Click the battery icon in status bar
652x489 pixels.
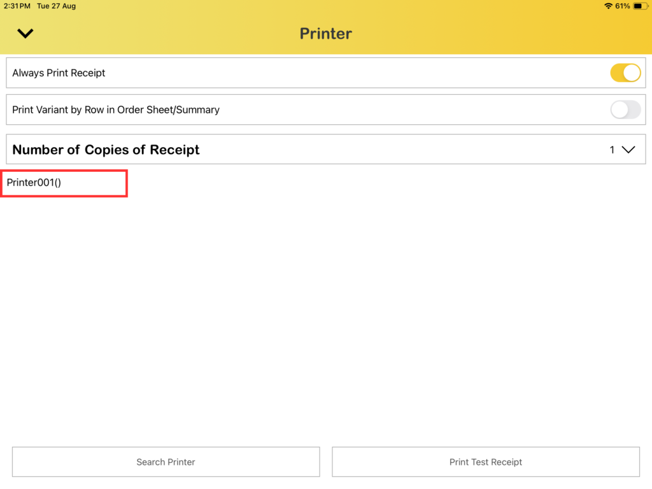(639, 6)
